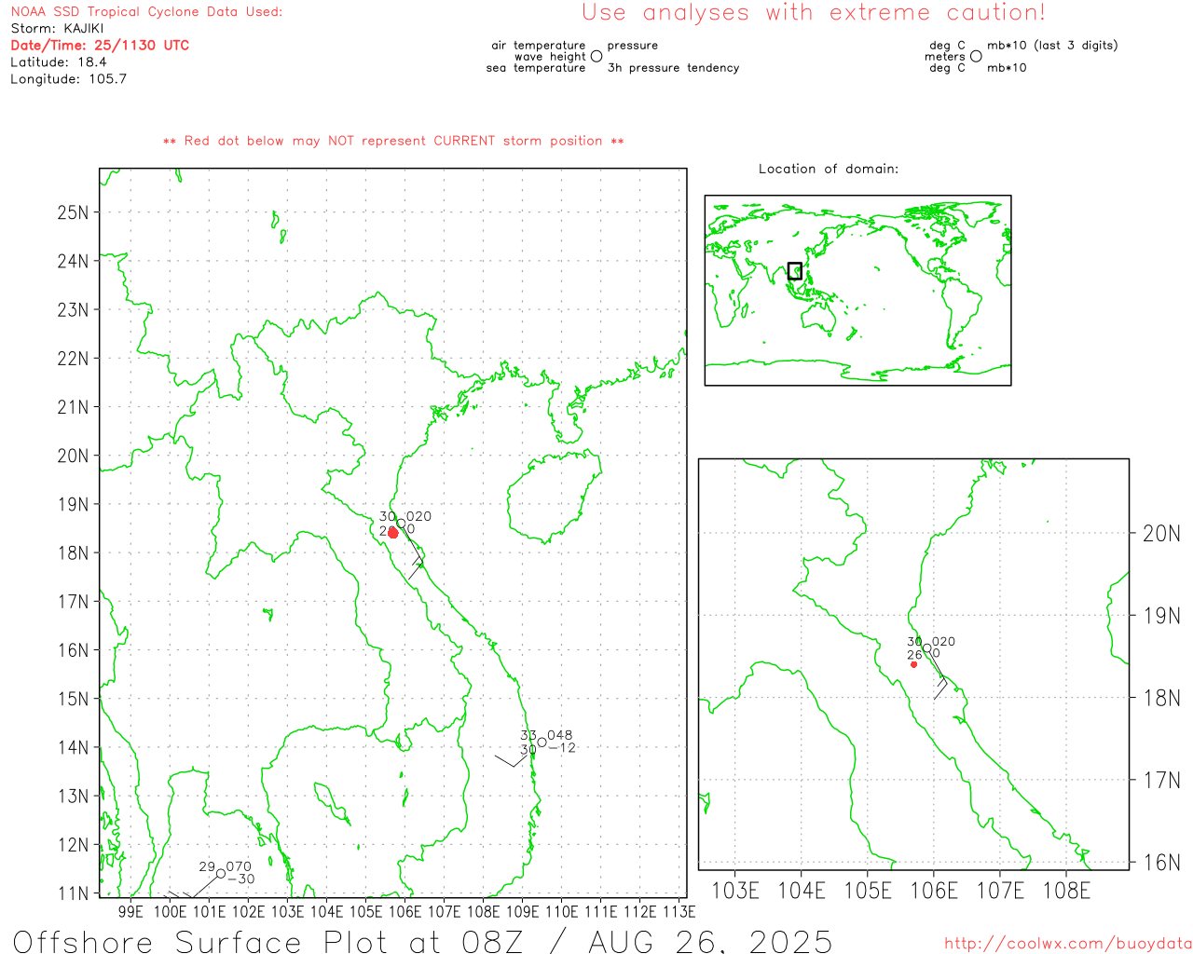This screenshot has width=1193, height=954.
Task: Click station circle next to '048' reading
Action: (542, 742)
